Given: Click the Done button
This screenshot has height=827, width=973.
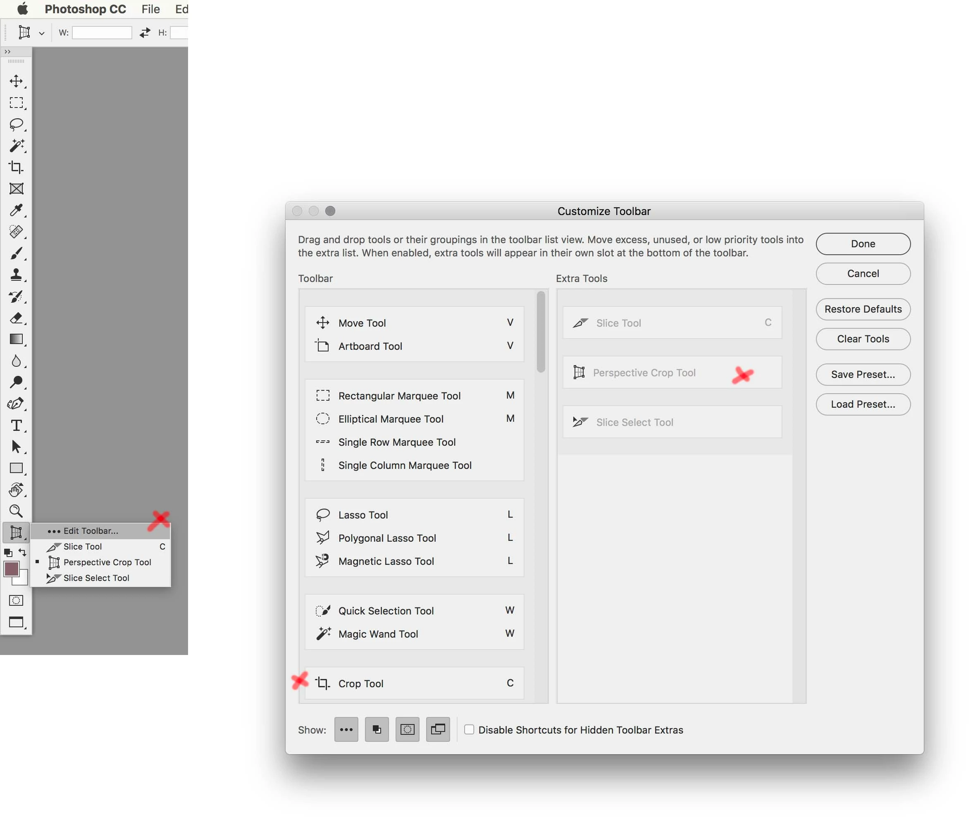Looking at the screenshot, I should point(862,244).
